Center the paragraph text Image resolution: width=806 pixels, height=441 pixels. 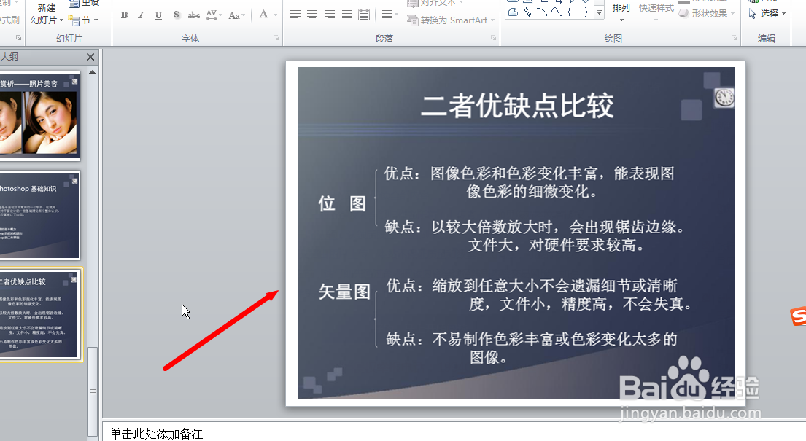click(312, 15)
